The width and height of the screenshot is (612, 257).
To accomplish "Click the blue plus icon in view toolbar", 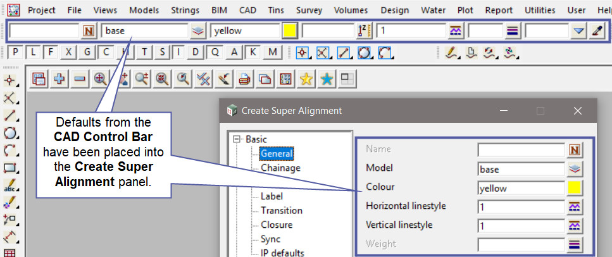I will pos(59,78).
